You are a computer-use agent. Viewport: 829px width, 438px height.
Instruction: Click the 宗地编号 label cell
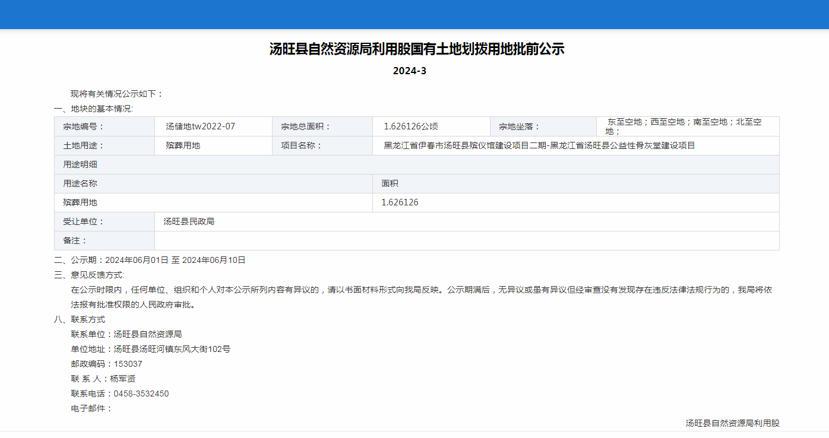pyautogui.click(x=105, y=126)
